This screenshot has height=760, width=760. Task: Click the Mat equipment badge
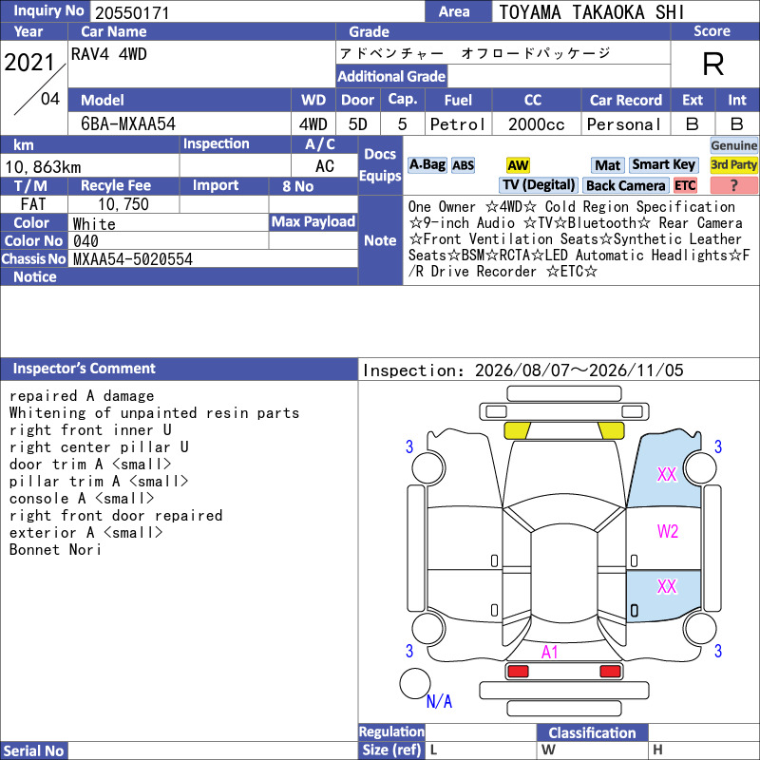607,165
